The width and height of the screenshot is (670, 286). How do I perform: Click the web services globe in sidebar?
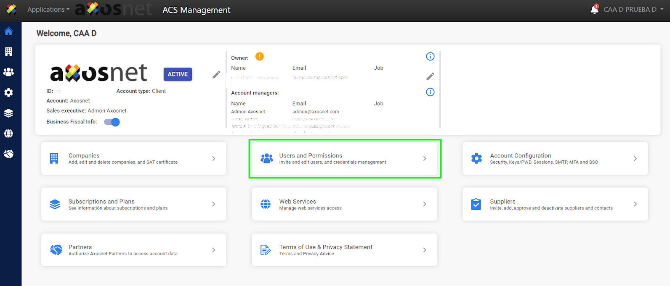pos(8,134)
